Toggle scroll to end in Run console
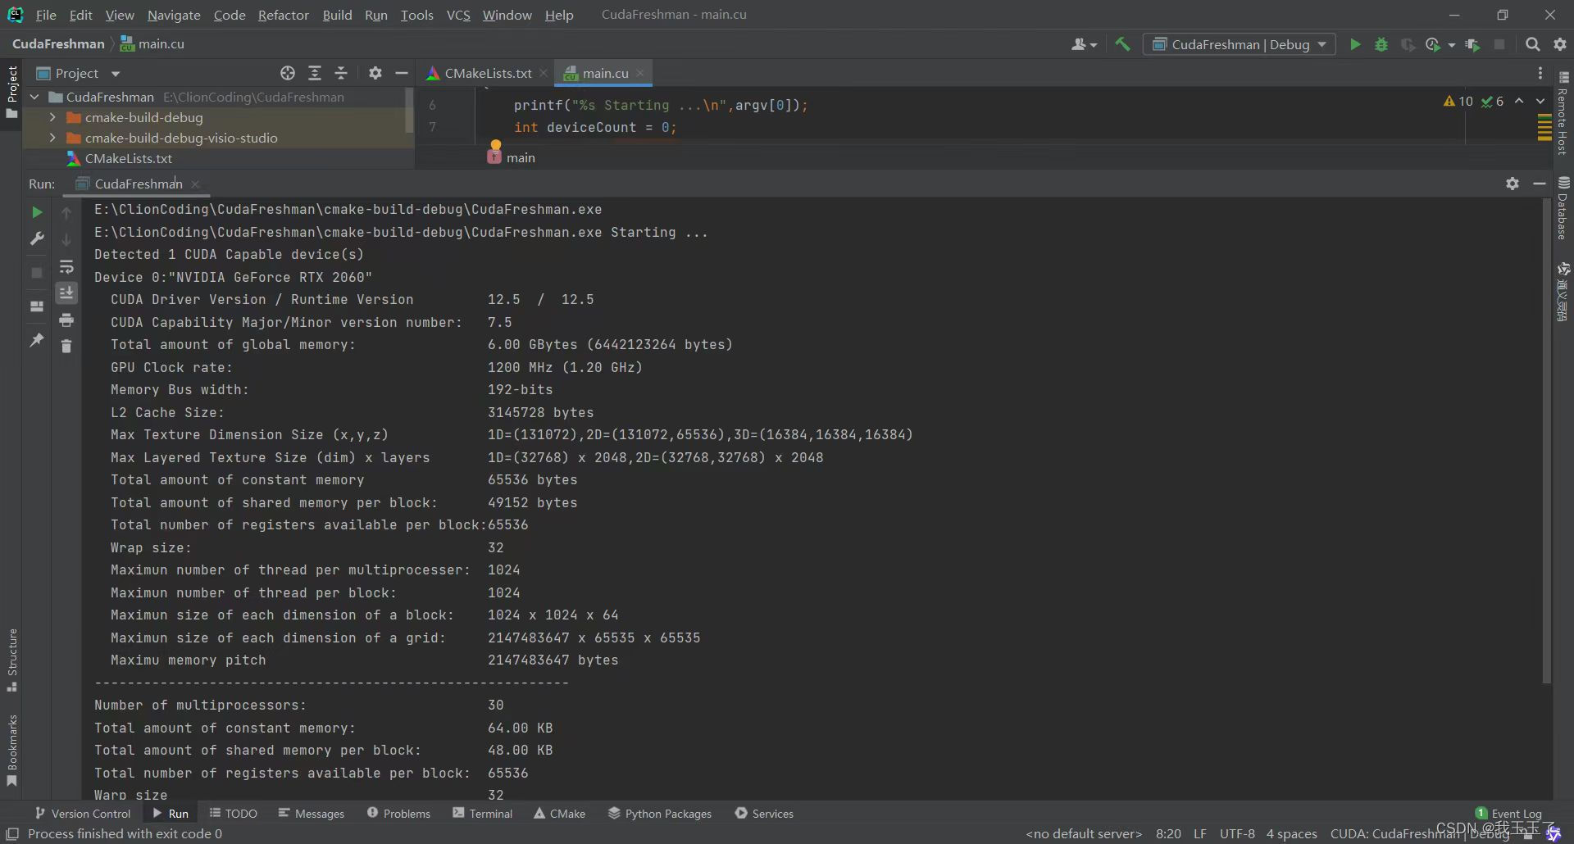 click(66, 293)
